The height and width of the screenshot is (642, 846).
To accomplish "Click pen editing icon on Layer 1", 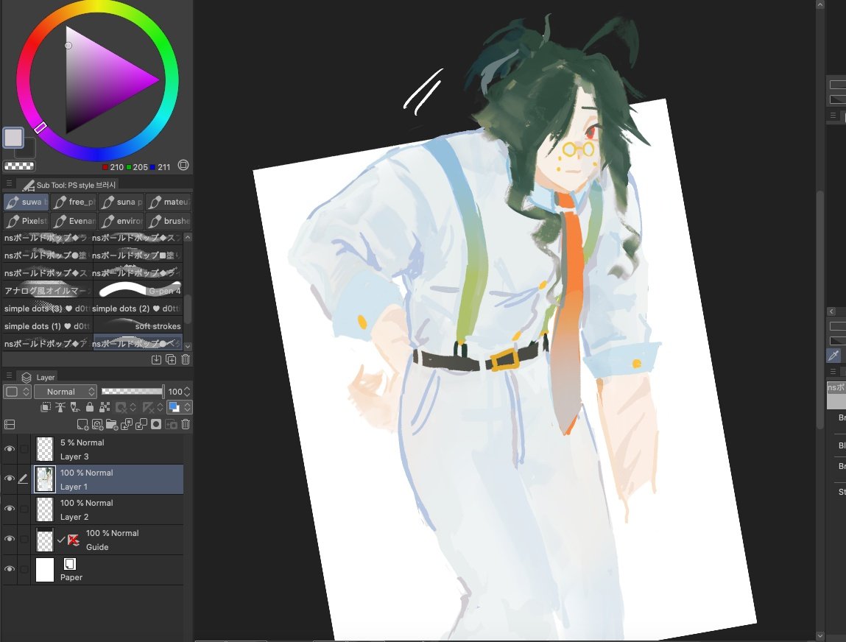I will [24, 479].
